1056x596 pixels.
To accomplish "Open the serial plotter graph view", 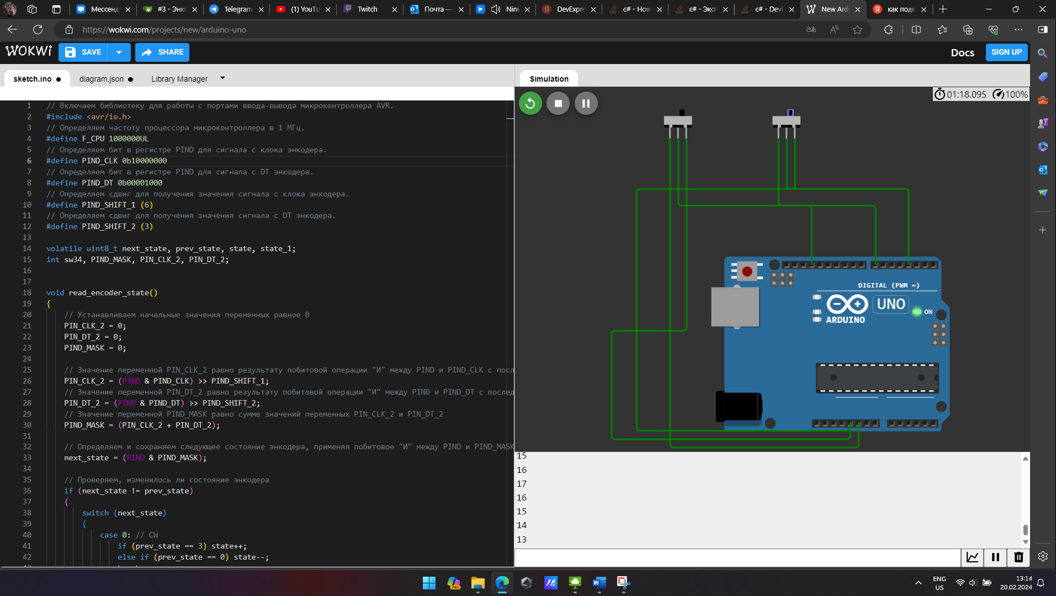I will coord(972,557).
